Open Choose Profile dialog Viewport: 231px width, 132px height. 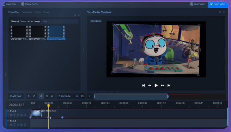click(x=30, y=4)
